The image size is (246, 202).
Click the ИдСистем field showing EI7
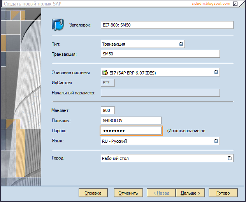point(107,83)
